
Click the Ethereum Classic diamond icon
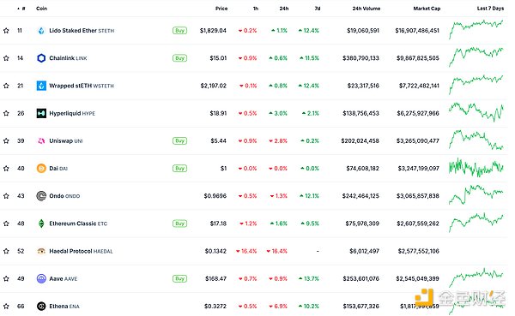(41, 224)
